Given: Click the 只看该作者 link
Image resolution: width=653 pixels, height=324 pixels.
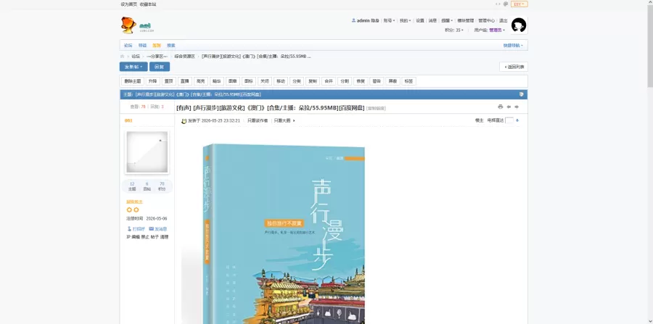Looking at the screenshot, I should pos(258,120).
